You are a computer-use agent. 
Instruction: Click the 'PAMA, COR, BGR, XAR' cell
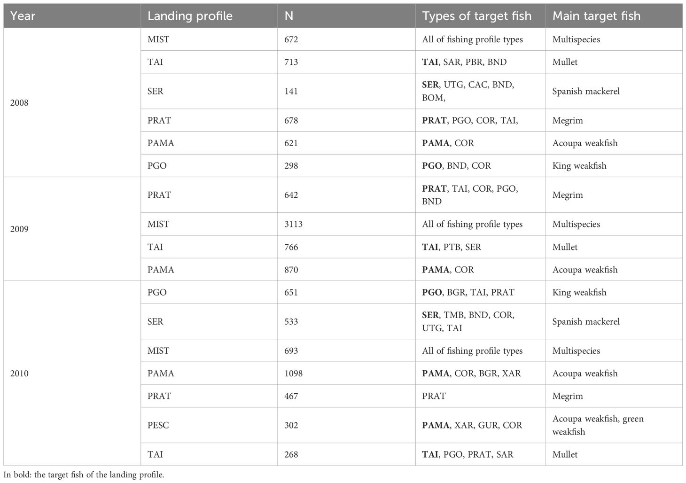click(471, 374)
